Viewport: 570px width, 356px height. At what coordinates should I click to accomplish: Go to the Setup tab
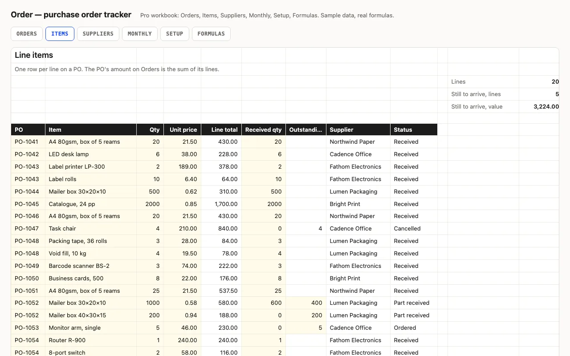pos(175,34)
